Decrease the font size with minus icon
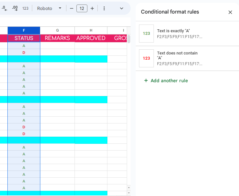Image resolution: width=239 pixels, height=196 pixels. (72, 8)
